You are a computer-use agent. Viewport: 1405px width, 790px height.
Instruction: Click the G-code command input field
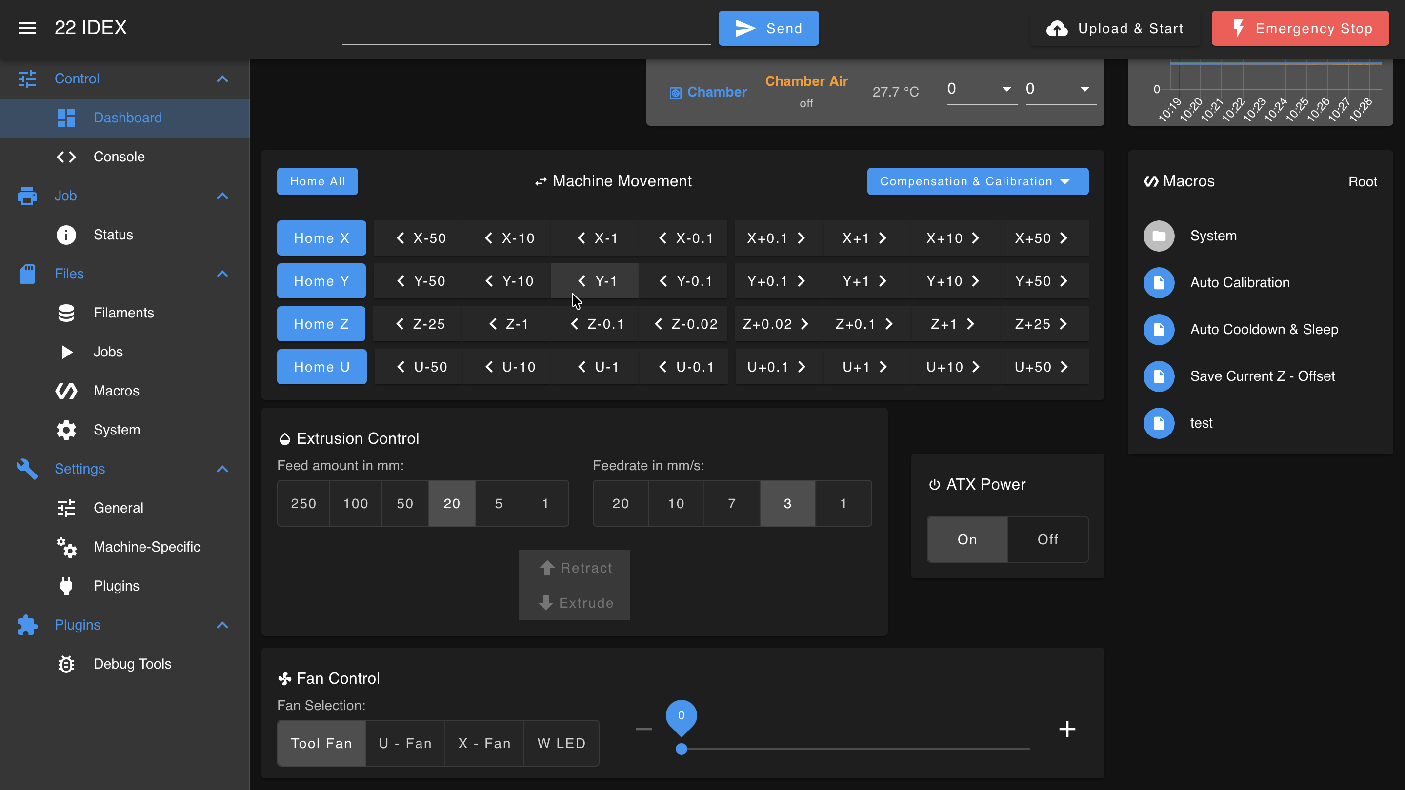526,28
